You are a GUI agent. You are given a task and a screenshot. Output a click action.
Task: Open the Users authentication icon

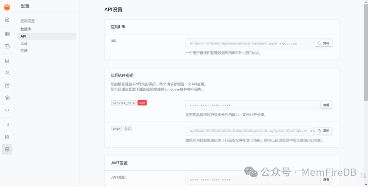(7, 73)
